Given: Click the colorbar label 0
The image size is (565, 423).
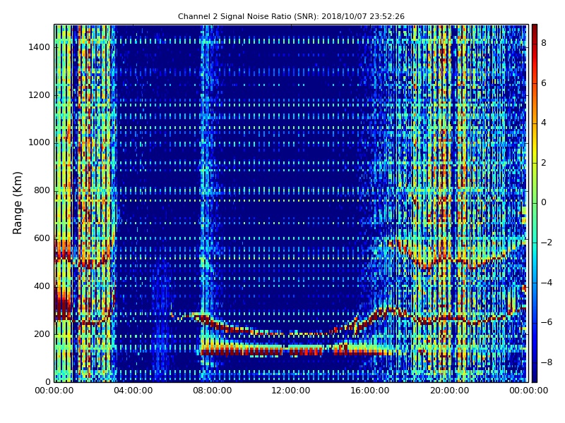Looking at the screenshot, I should click(544, 202).
